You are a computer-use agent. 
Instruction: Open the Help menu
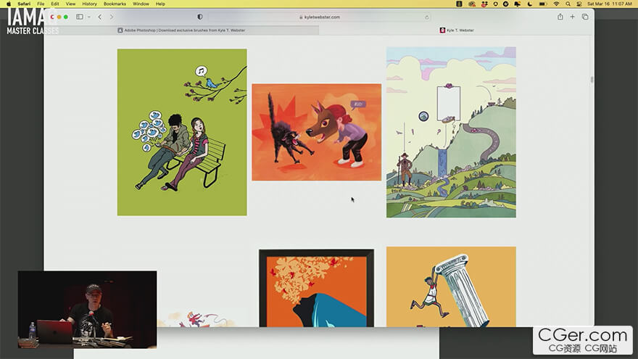(x=160, y=4)
